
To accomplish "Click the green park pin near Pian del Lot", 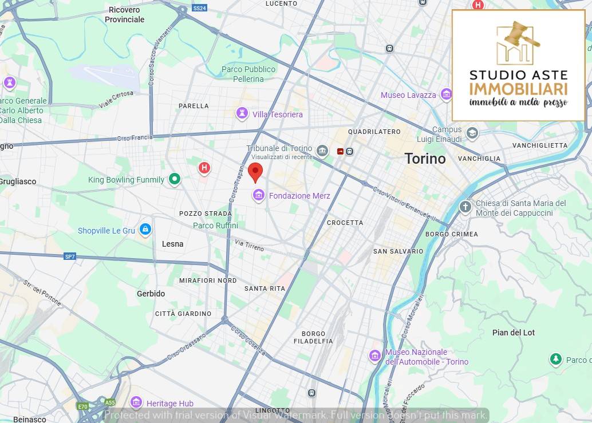I will [556, 359].
